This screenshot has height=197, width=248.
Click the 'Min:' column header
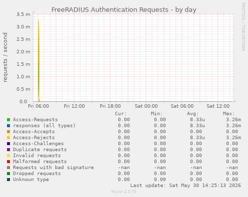[157, 114]
